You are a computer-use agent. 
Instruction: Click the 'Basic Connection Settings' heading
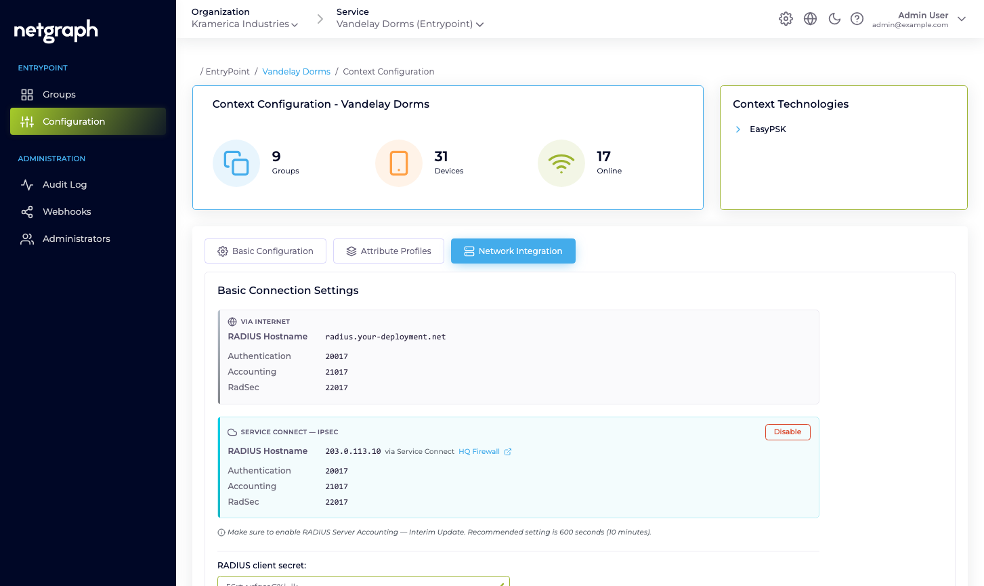click(288, 290)
